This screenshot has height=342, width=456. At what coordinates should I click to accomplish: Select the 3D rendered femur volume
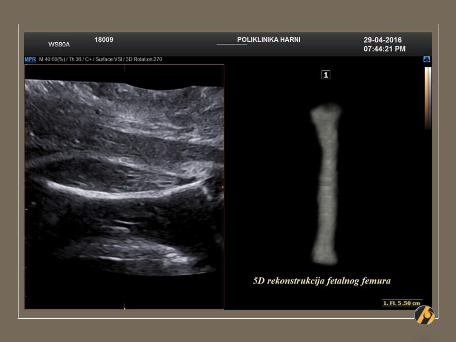[325, 183]
